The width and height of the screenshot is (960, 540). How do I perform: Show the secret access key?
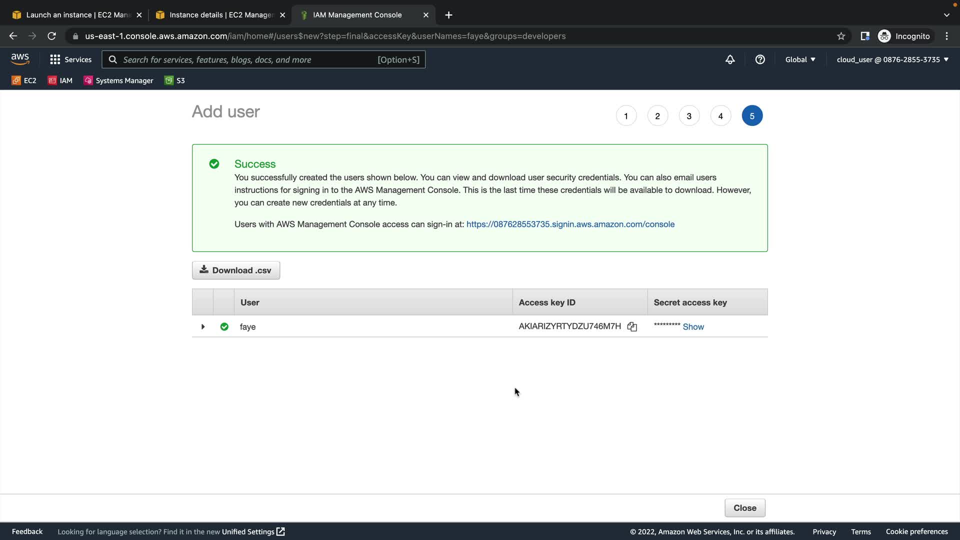pyautogui.click(x=693, y=326)
